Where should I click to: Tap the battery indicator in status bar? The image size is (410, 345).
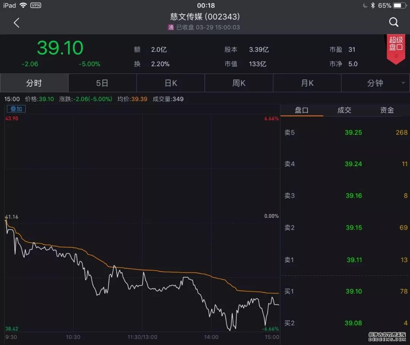click(399, 5)
